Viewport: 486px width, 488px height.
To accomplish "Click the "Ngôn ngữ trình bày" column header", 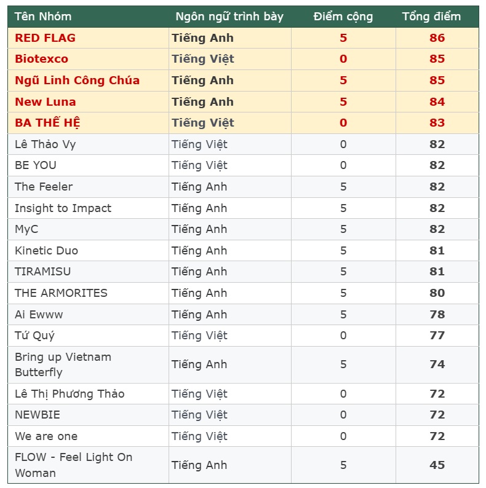I will click(229, 17).
